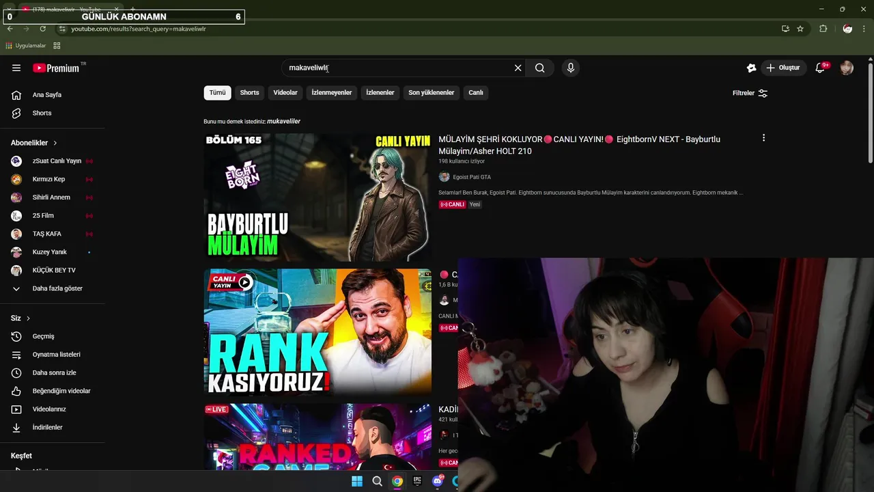Select the Canlı filter chip
The image size is (874, 492).
pyautogui.click(x=476, y=93)
